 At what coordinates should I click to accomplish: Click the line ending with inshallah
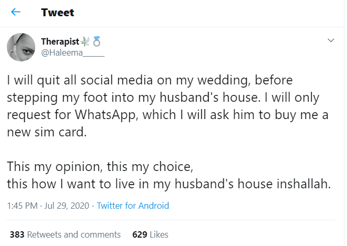click(x=168, y=184)
